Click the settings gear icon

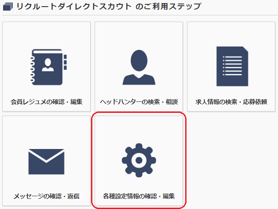point(139,160)
